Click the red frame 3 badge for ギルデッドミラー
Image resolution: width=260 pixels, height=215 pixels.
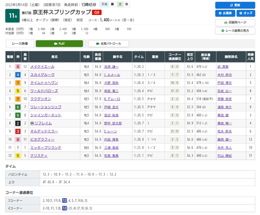pyautogui.click(x=18, y=131)
